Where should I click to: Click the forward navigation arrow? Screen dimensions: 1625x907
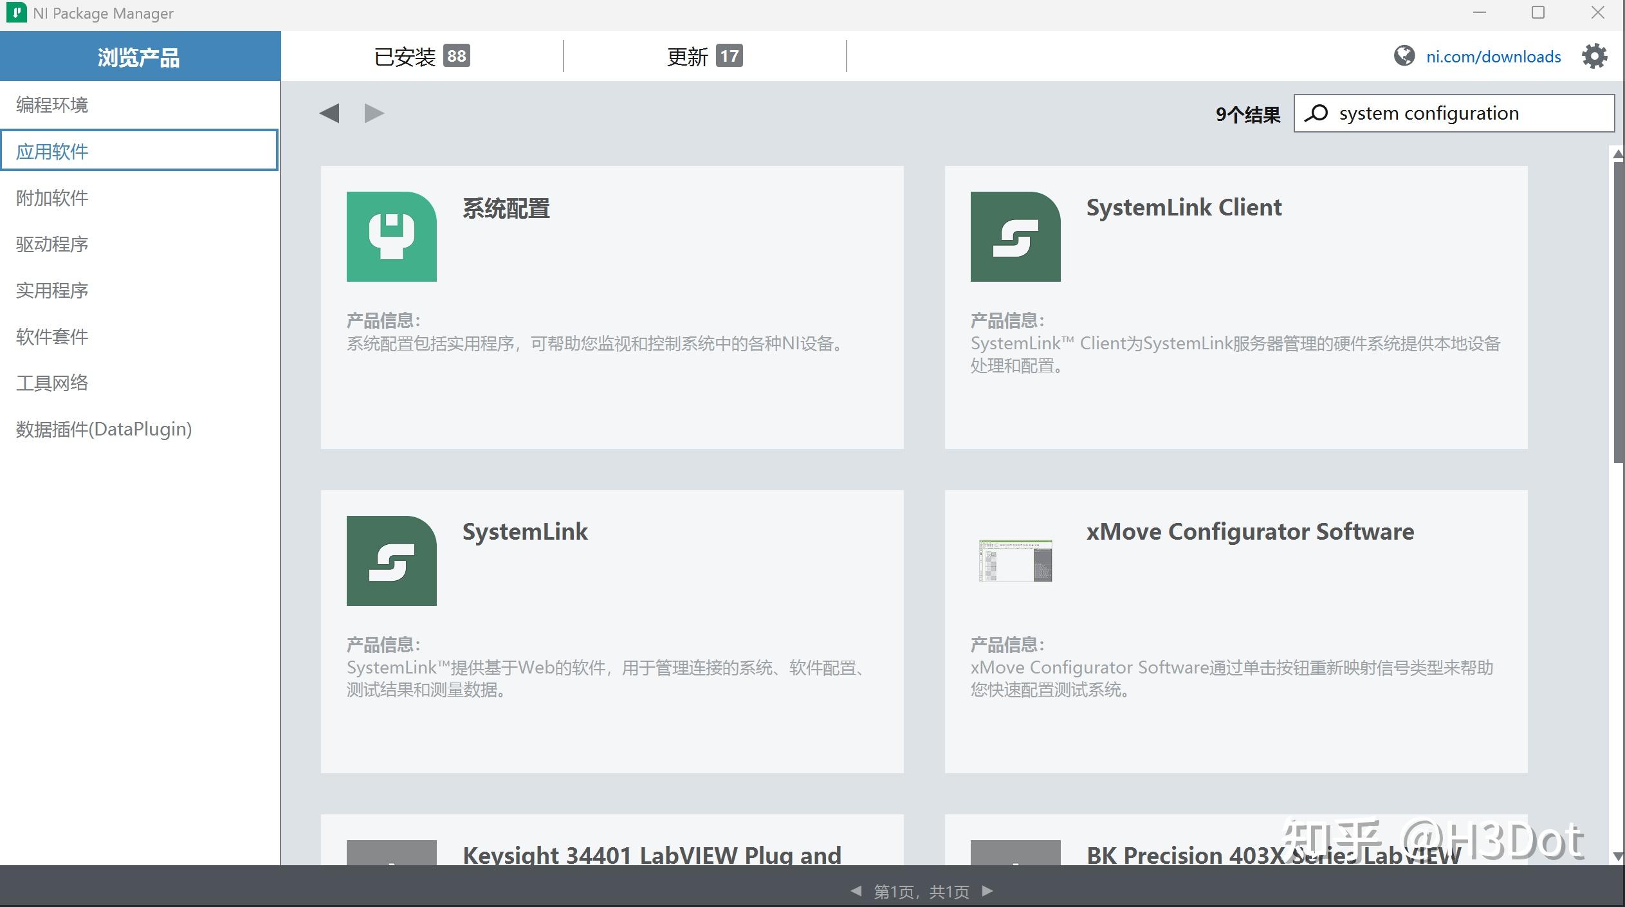click(374, 113)
